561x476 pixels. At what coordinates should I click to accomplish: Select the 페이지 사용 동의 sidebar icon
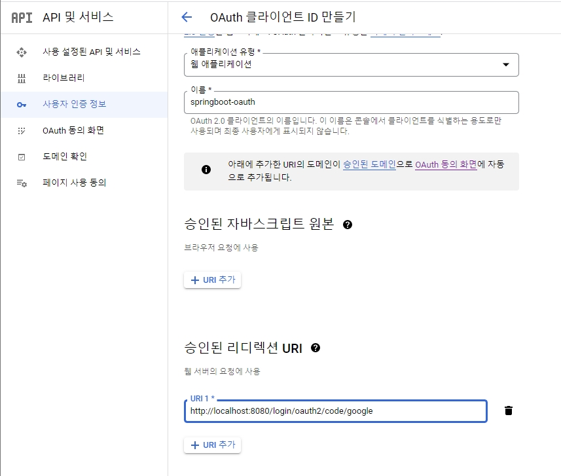(x=22, y=183)
